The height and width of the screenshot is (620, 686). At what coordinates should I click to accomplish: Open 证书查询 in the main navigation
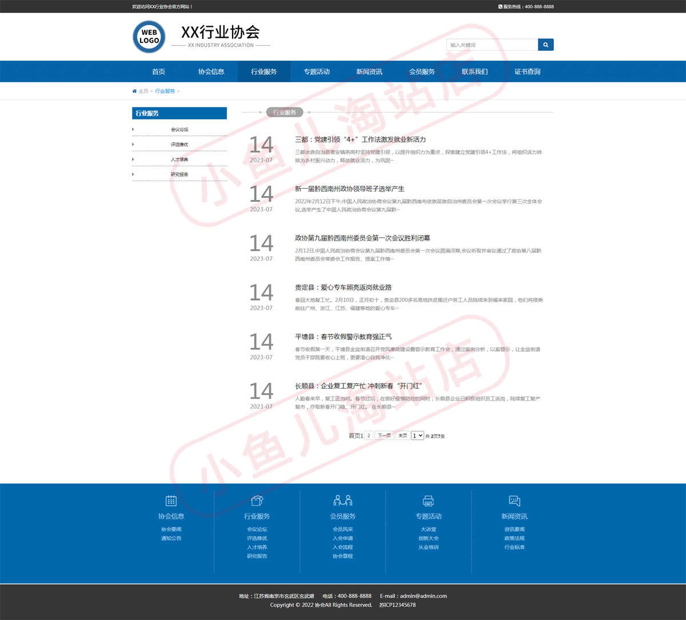(x=527, y=71)
